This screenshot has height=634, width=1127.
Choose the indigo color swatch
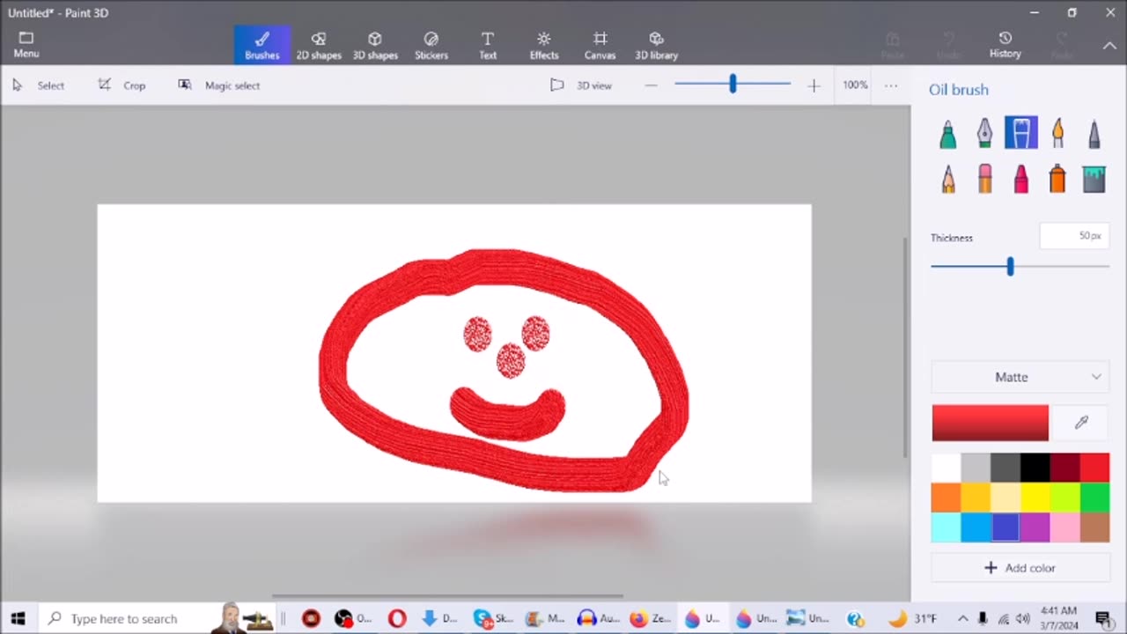pyautogui.click(x=1005, y=527)
